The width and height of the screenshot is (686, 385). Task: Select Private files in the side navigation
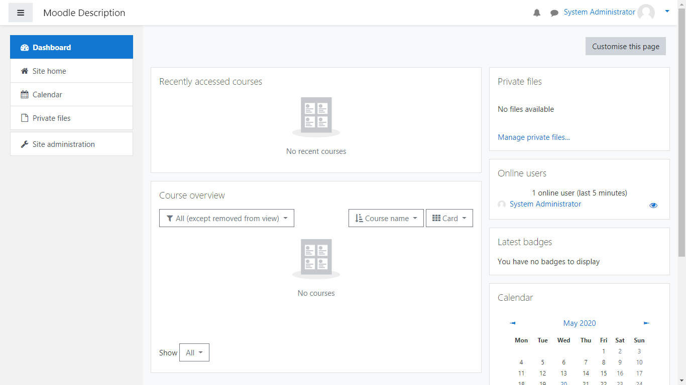[x=51, y=118]
